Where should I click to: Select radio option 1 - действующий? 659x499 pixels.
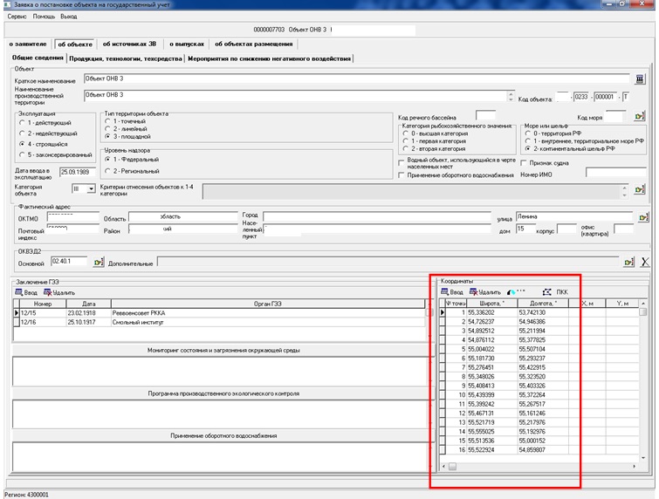(x=21, y=123)
